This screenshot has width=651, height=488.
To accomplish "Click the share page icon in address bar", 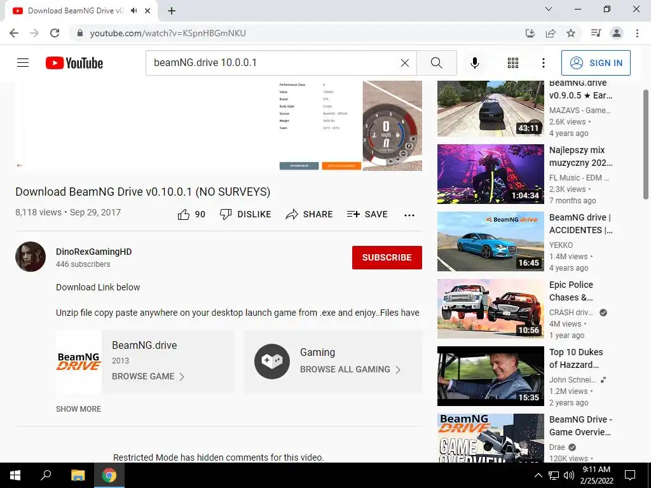I will pyautogui.click(x=551, y=33).
